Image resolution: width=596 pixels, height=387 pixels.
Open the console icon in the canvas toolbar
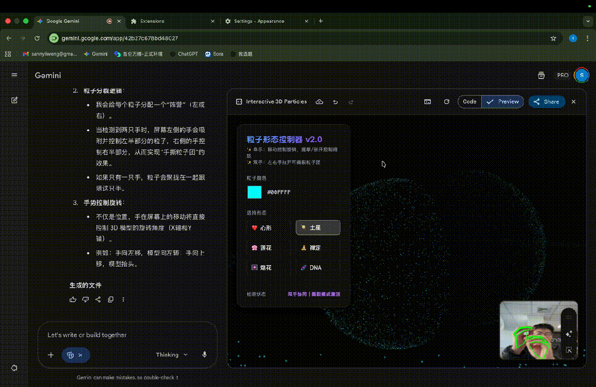(428, 102)
